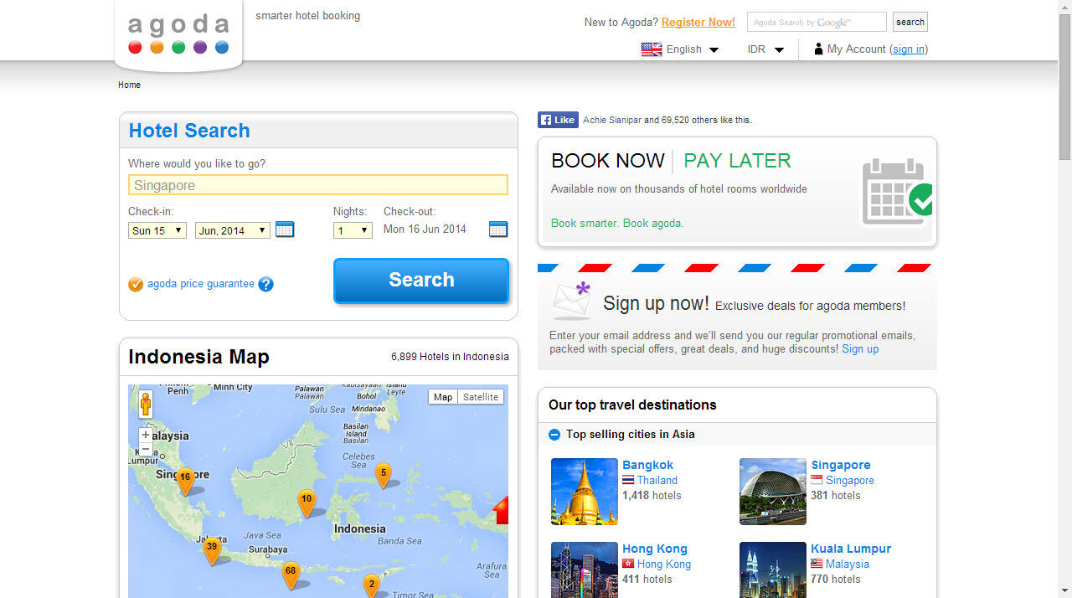Click map marker showing 39 hotels

[212, 550]
